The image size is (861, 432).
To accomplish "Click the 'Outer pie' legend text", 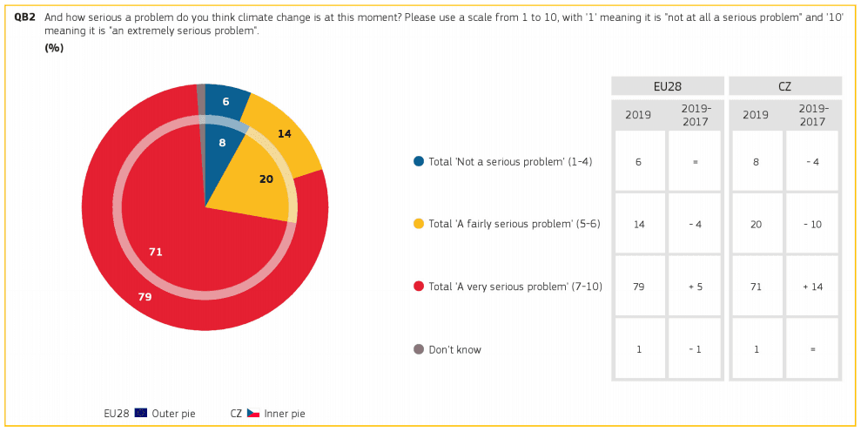I will click(x=174, y=414).
